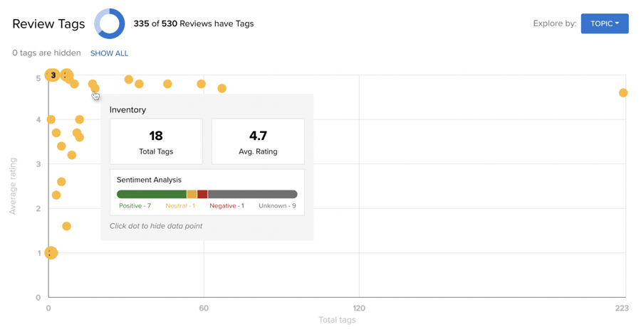Select the data point near rating 3.2
The image size is (641, 329).
[71, 156]
